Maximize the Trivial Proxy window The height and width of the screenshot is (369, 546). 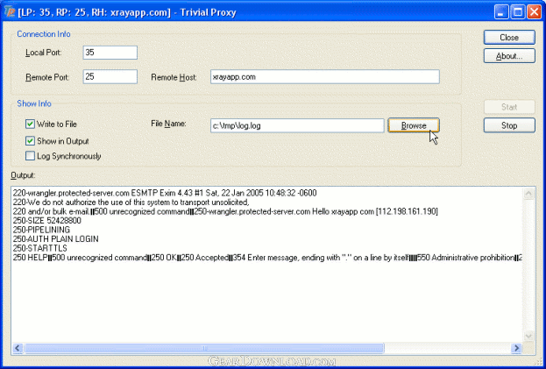517,12
